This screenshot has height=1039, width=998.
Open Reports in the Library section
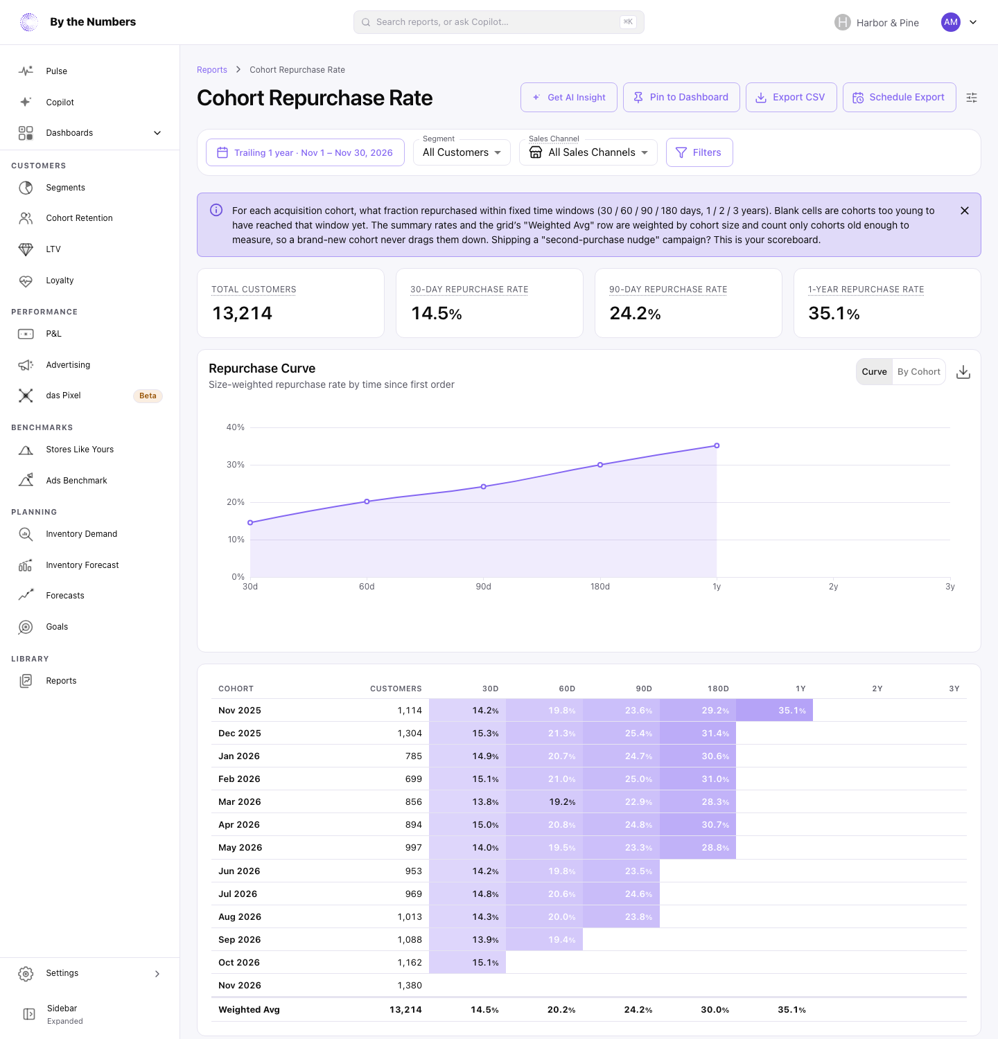(61, 681)
